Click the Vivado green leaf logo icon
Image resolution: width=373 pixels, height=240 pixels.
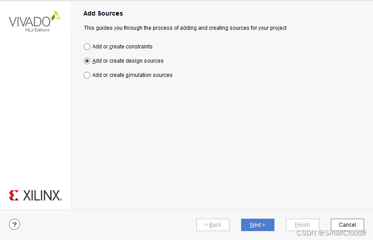coord(56,16)
